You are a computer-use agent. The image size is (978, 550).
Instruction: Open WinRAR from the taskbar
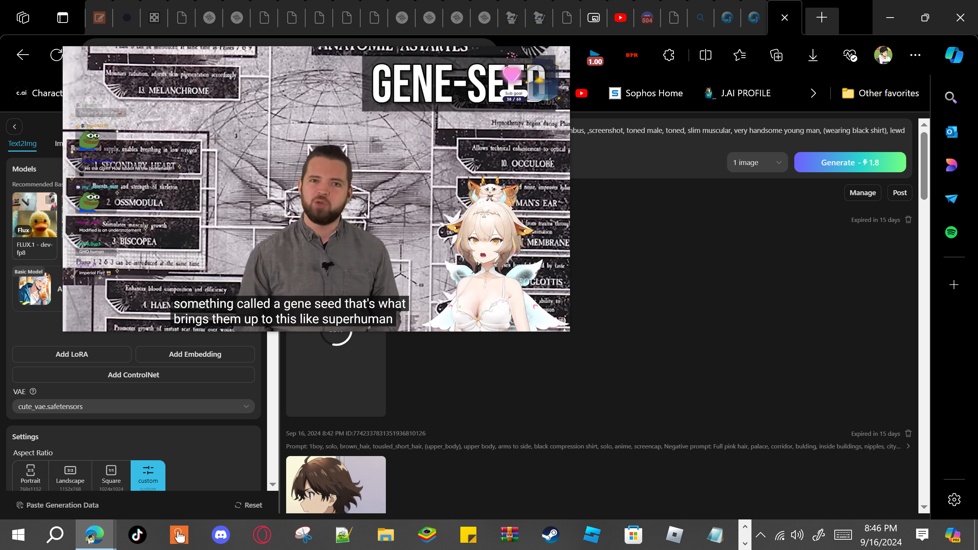click(509, 535)
